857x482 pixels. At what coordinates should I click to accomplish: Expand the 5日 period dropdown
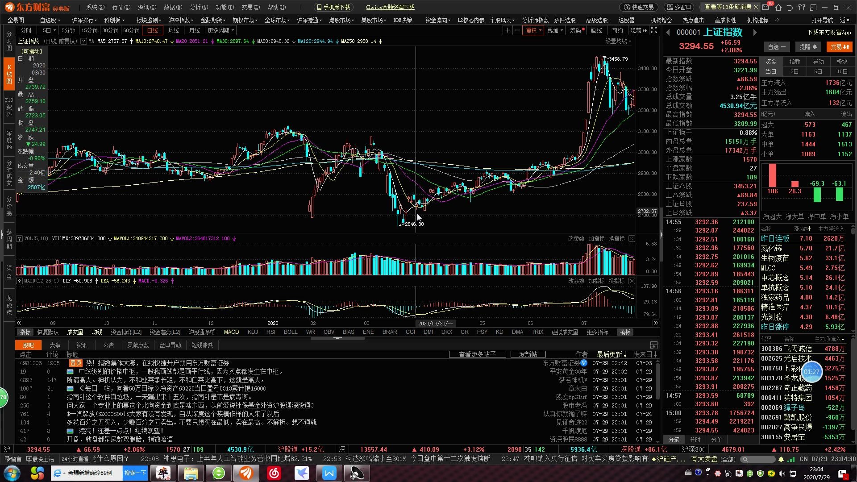49,30
